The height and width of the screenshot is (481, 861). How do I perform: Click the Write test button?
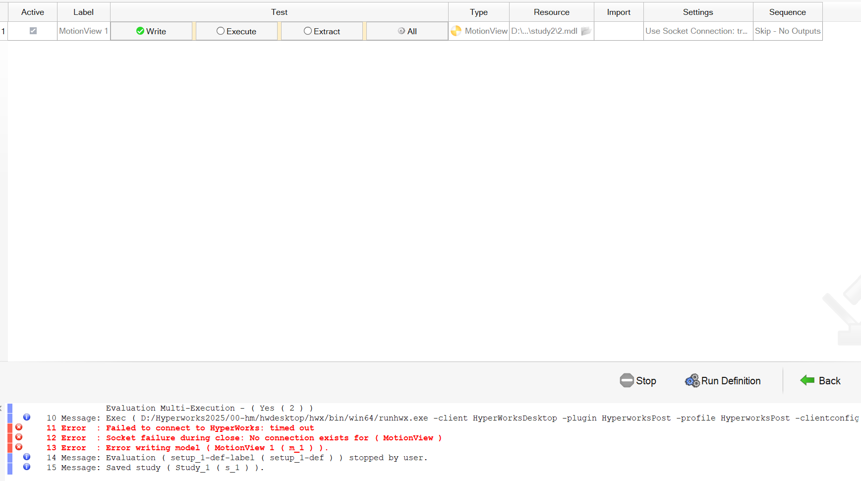(151, 31)
